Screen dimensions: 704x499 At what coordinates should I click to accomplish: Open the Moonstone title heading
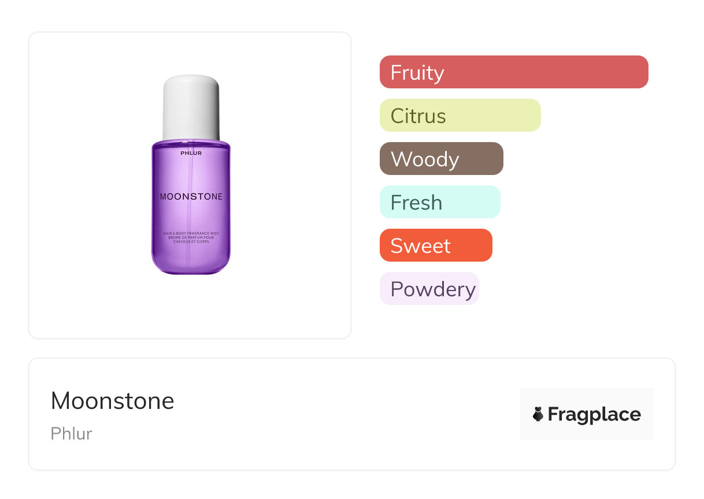(x=113, y=401)
